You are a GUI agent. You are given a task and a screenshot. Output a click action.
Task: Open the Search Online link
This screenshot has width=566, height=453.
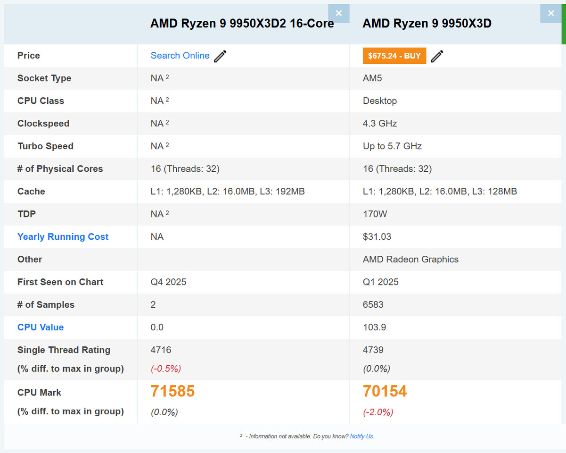(180, 56)
